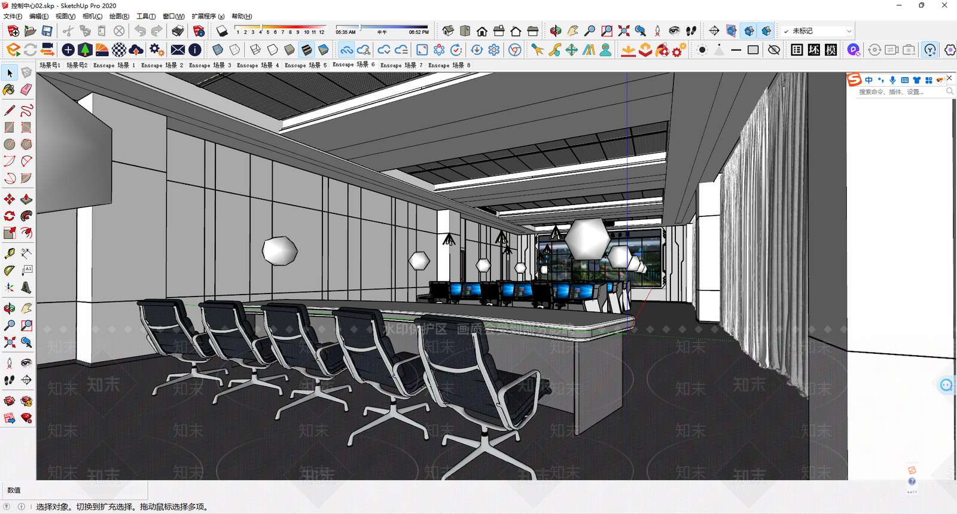957x514 pixels.
Task: Click the Sogou input method S icon
Action: (854, 79)
